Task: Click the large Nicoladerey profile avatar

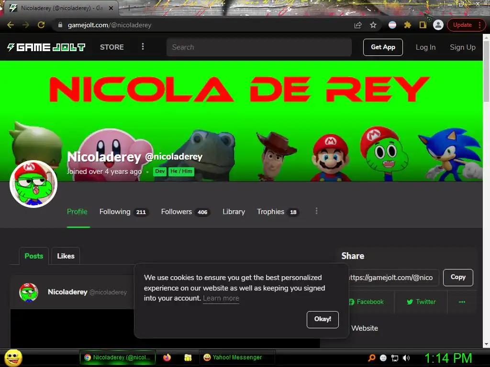Action: coord(33,184)
